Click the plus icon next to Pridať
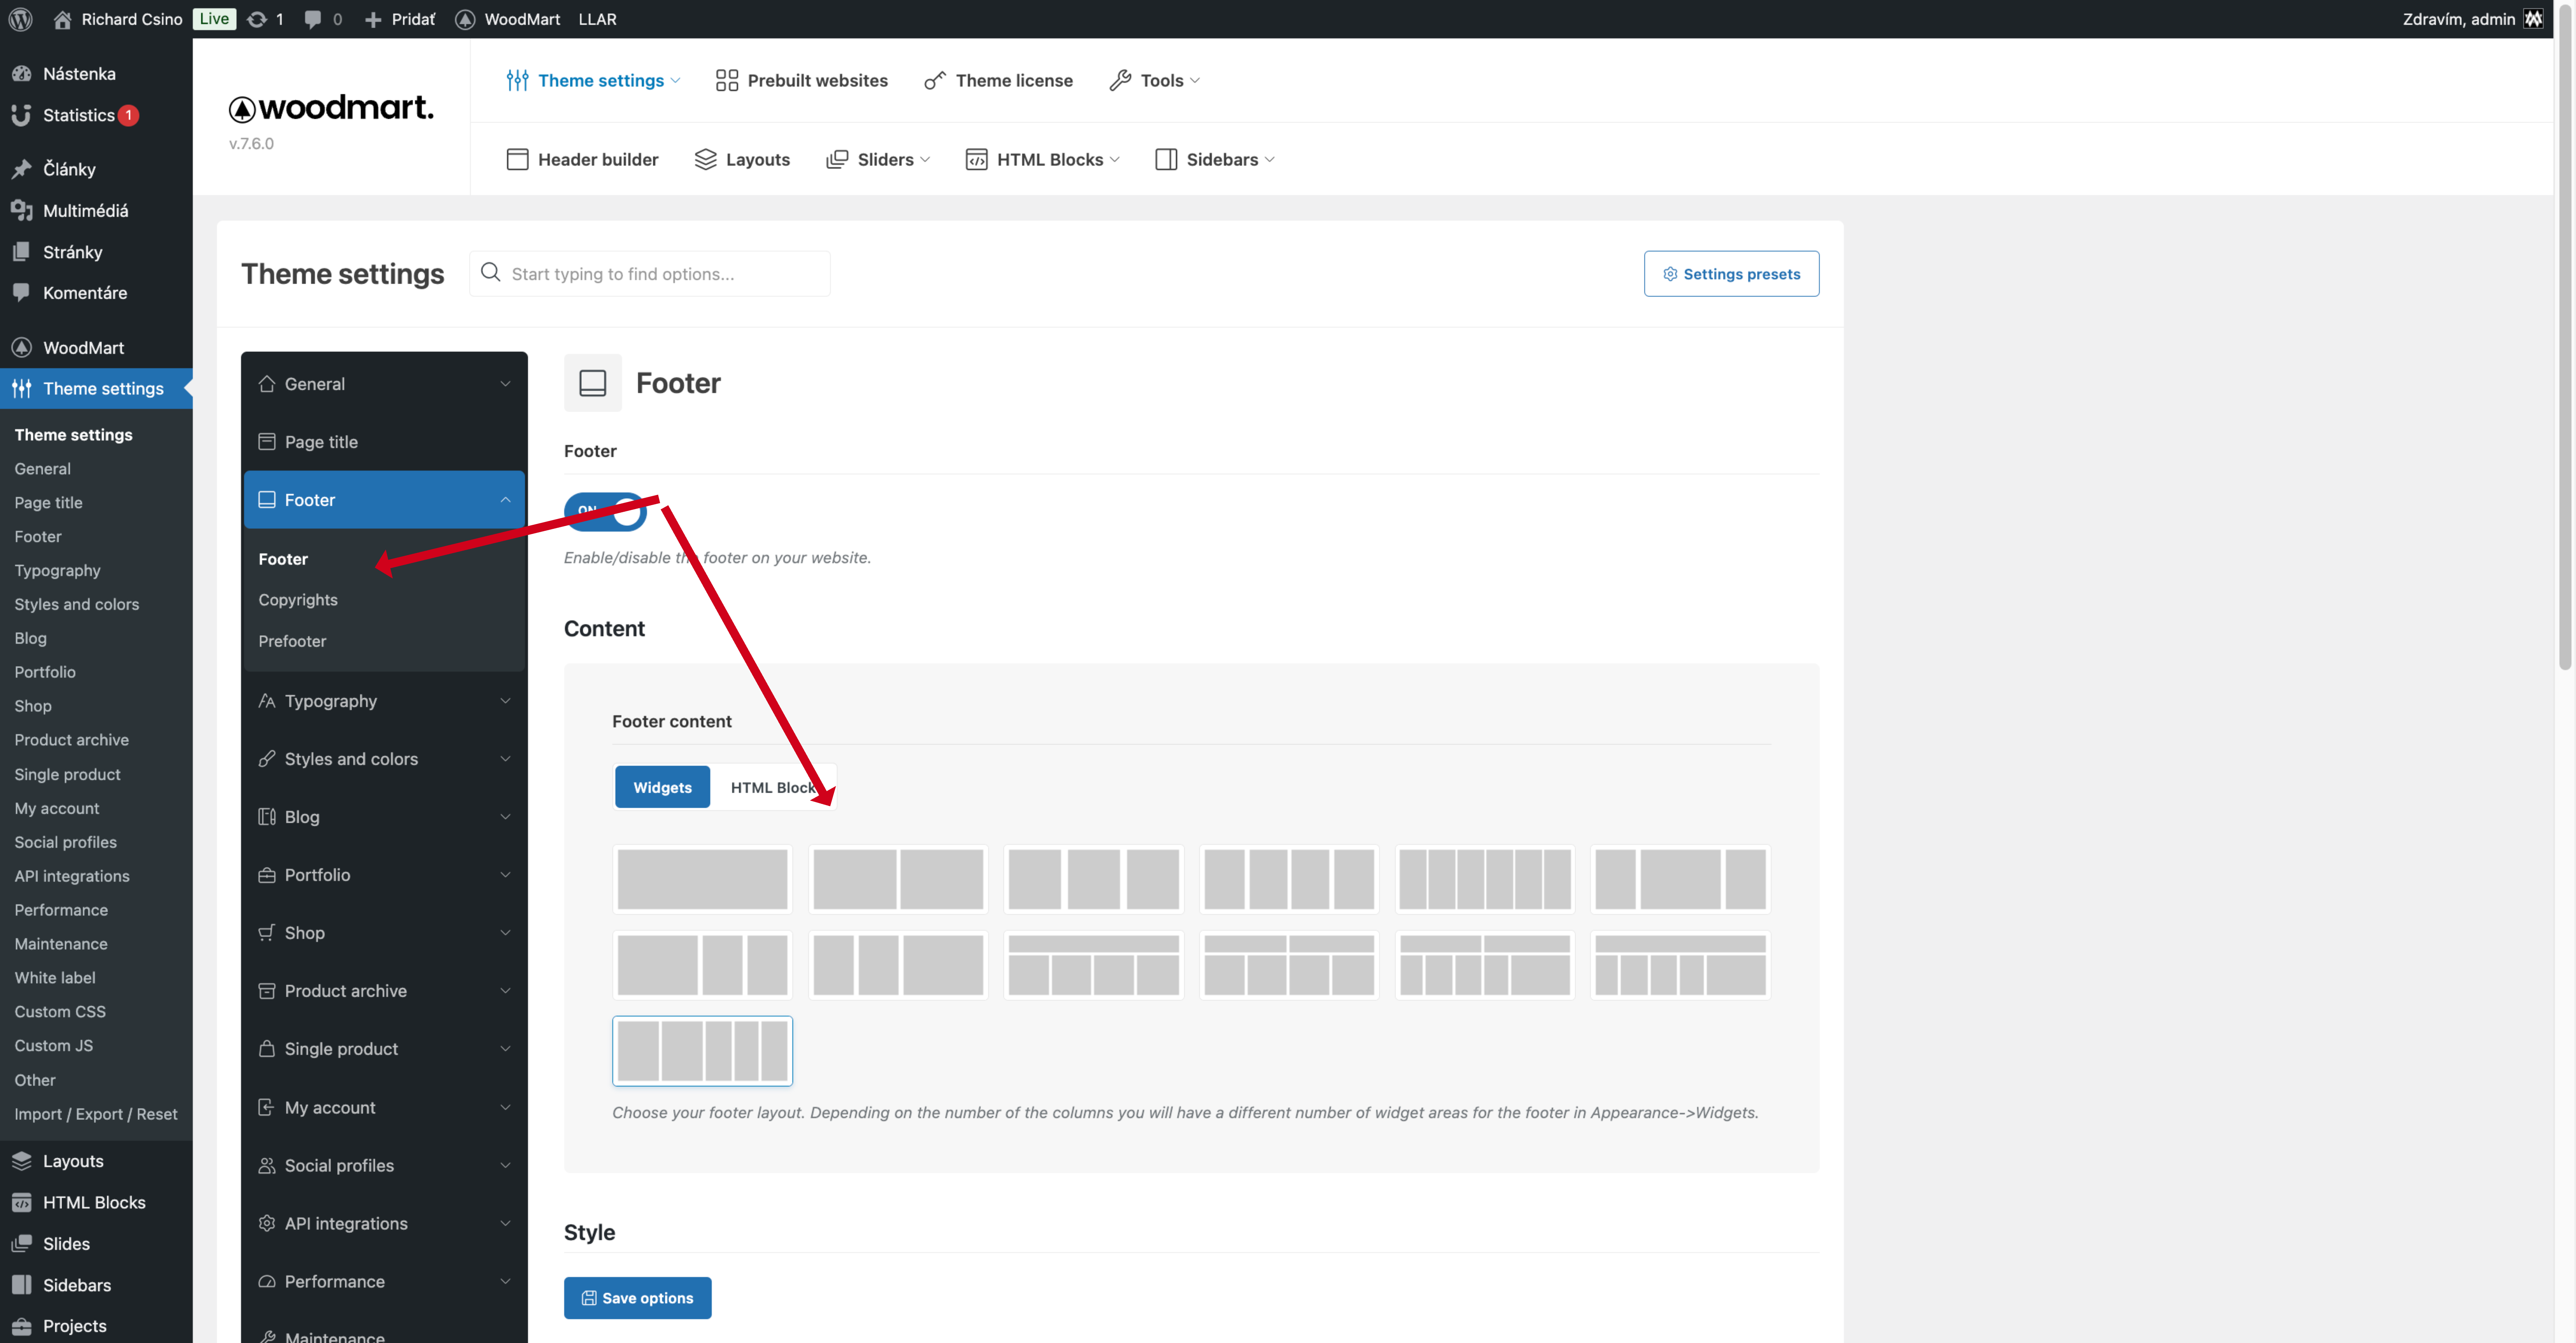 (x=373, y=19)
